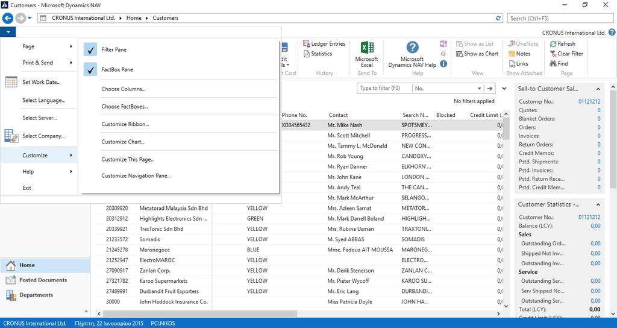The height and width of the screenshot is (328, 617).
Task: Open the Customize submenu
Action: pos(39,156)
